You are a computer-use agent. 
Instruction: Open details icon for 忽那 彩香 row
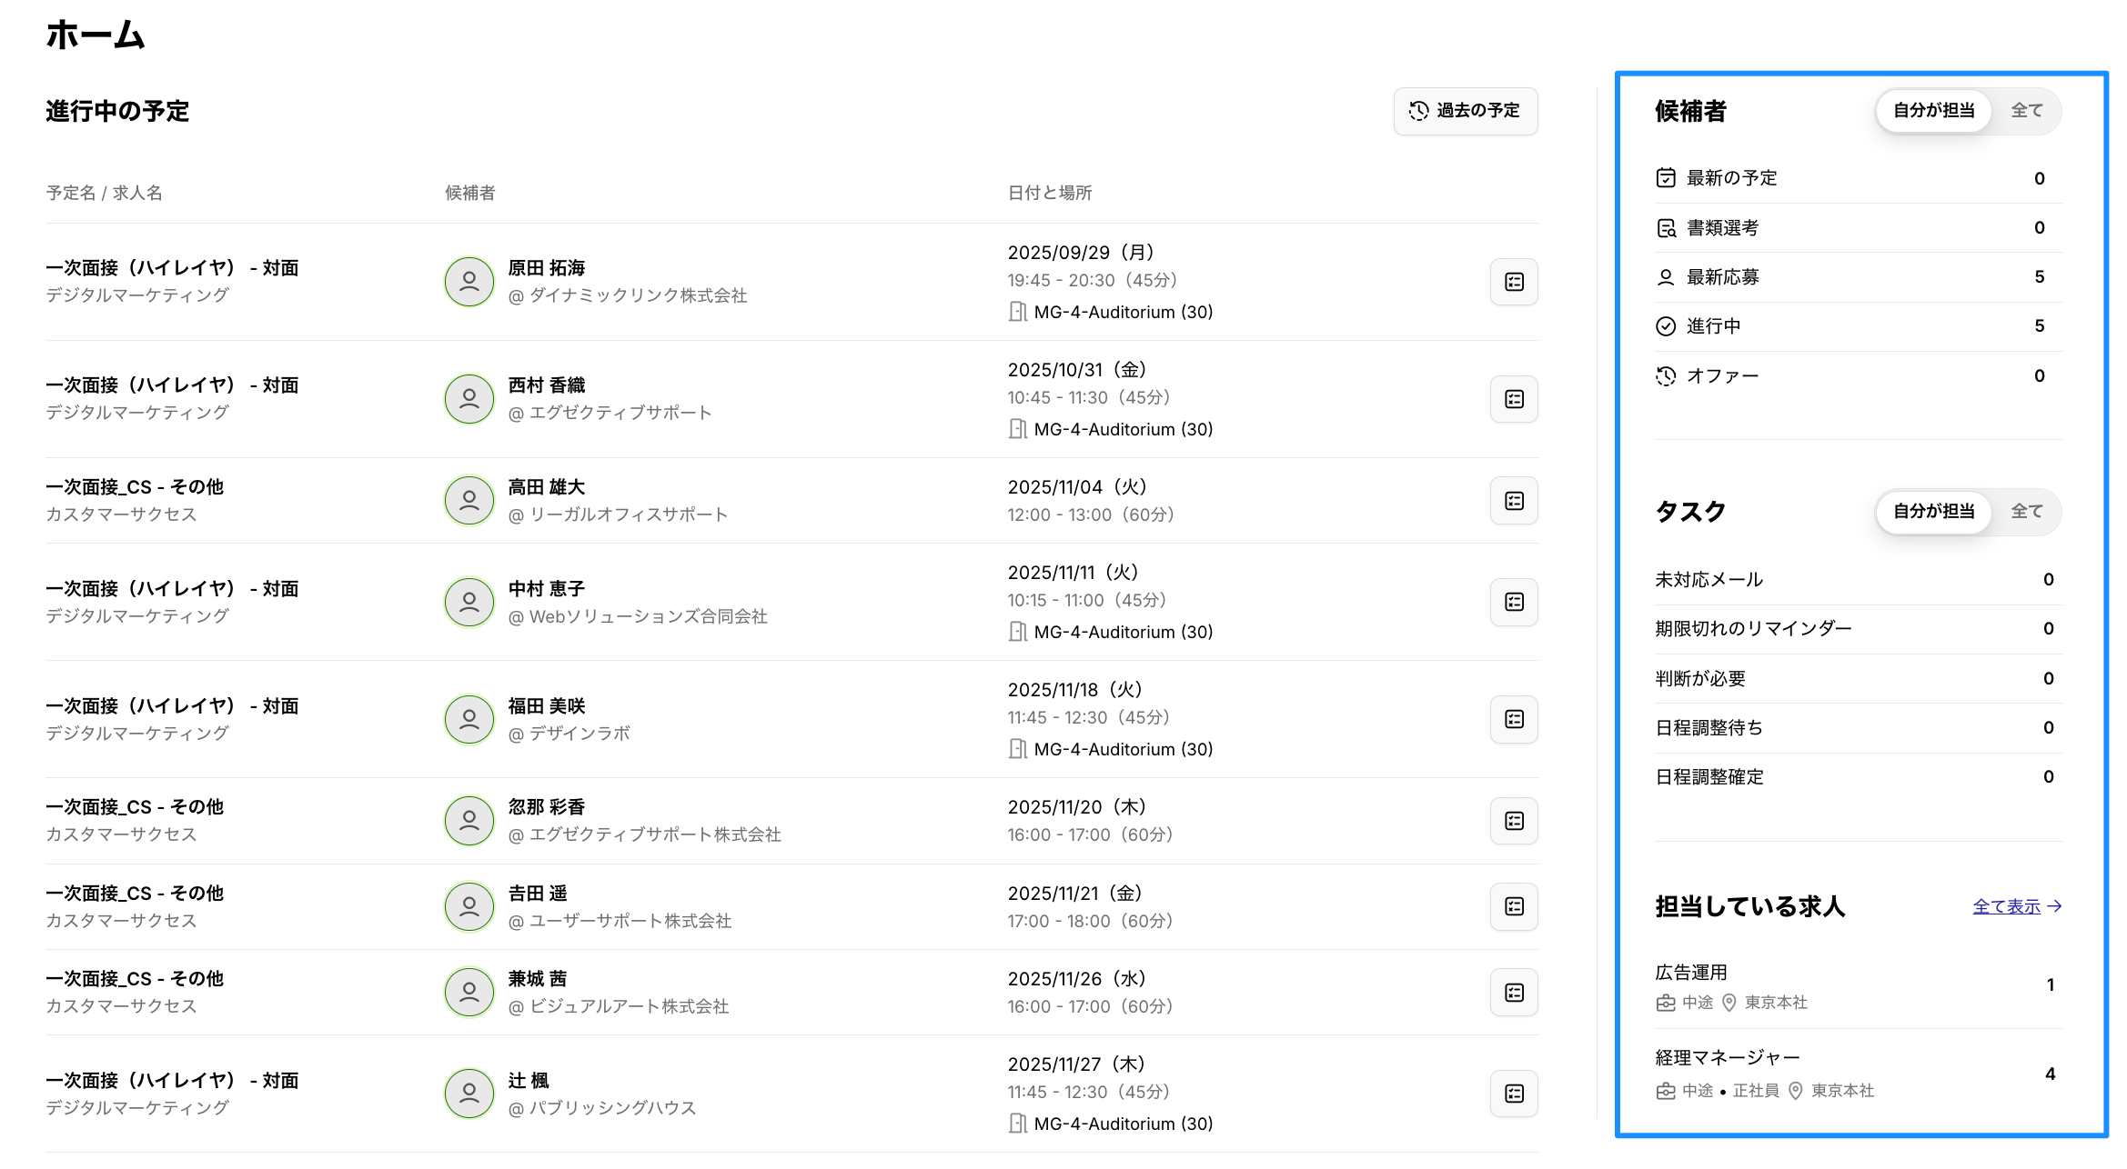[1513, 821]
